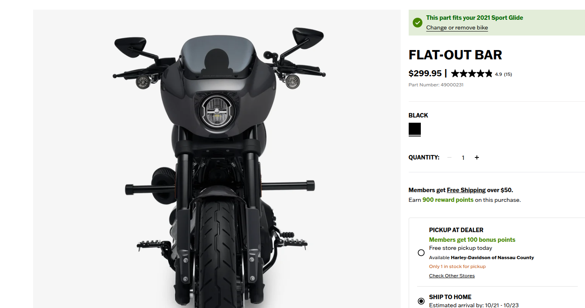Viewport: 585px width, 308px height.
Task: Click the 900 reward points text
Action: pos(448,200)
